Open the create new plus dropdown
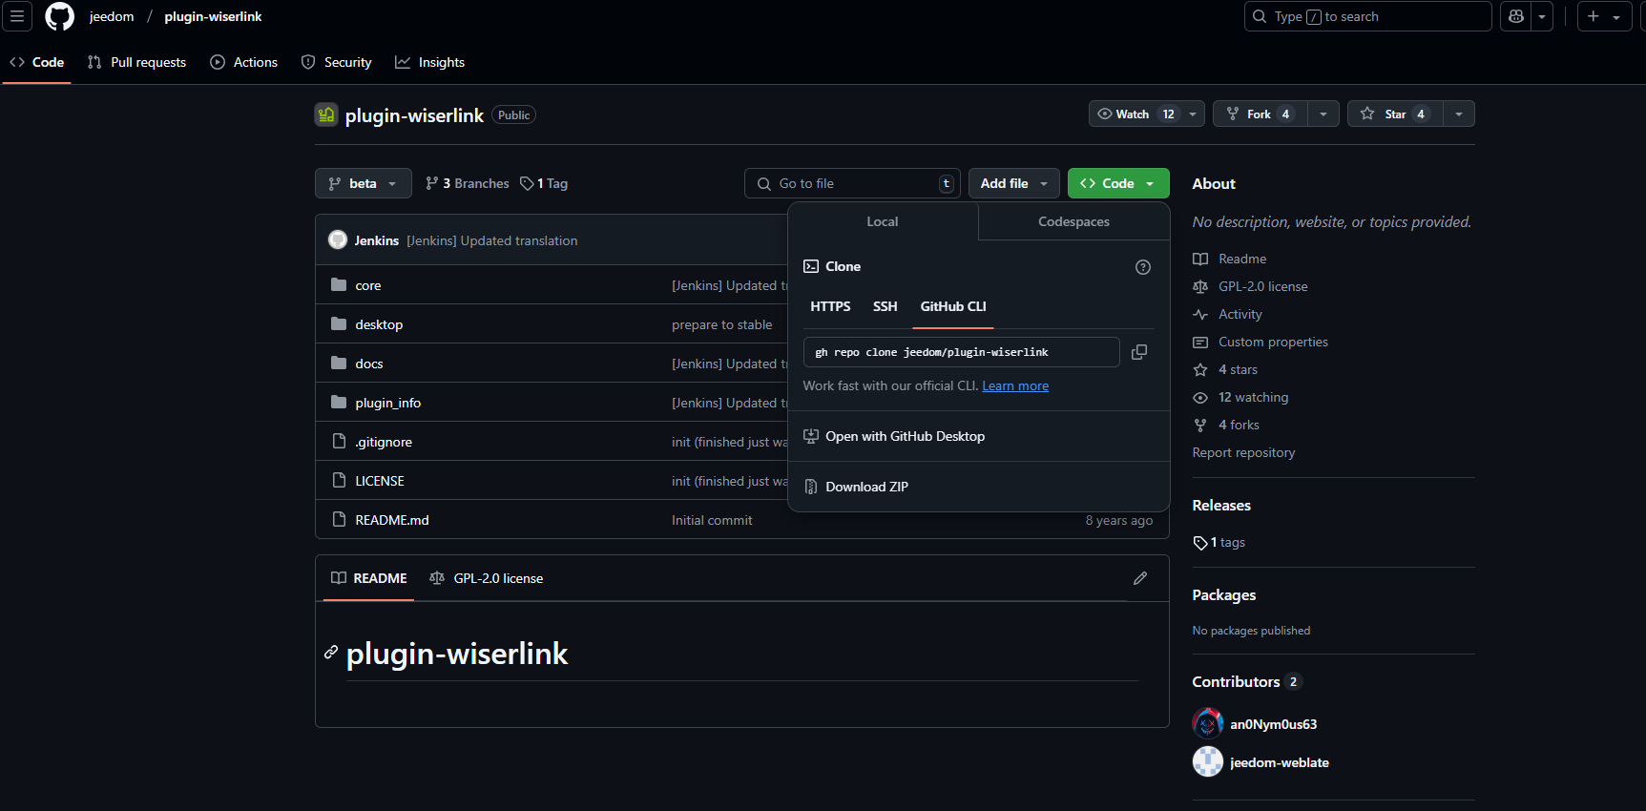This screenshot has height=811, width=1646. 1604,16
